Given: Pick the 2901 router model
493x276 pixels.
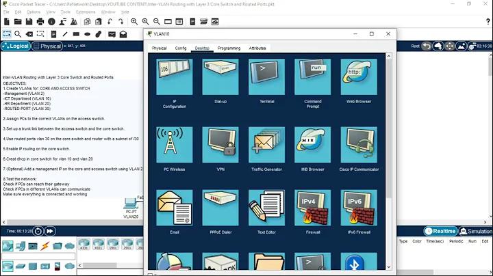Looking at the screenshot, I should coord(127,244).
